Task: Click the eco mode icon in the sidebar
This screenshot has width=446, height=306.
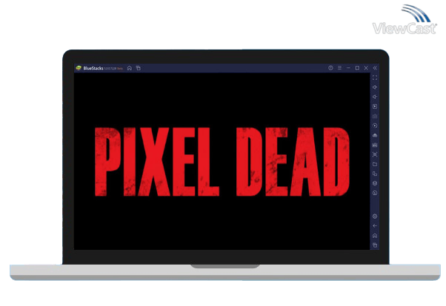Action: pos(375,193)
